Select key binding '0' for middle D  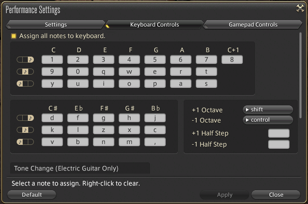point(78,72)
